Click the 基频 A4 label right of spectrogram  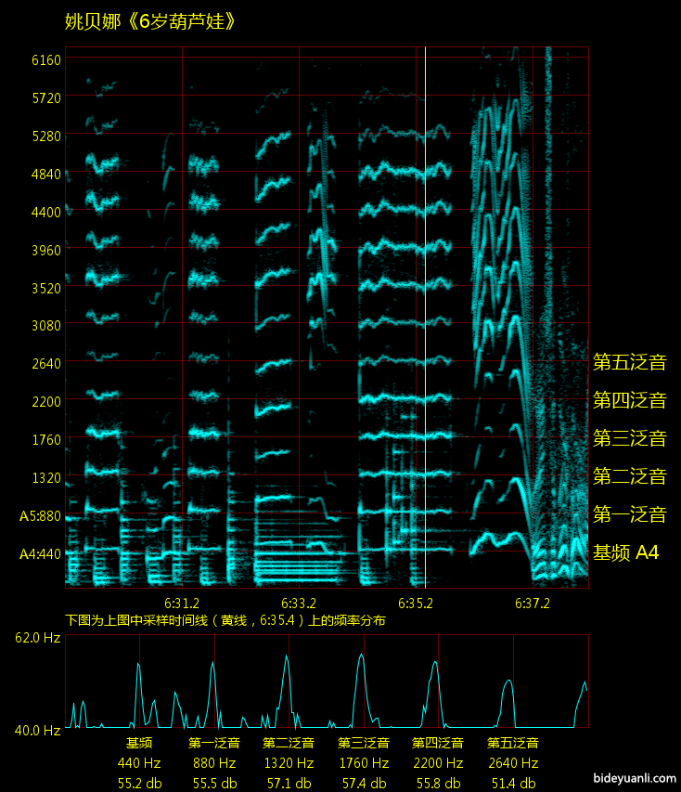pyautogui.click(x=626, y=552)
